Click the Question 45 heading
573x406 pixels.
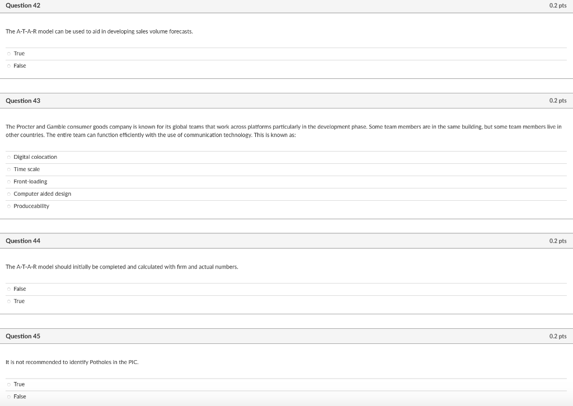[23, 336]
